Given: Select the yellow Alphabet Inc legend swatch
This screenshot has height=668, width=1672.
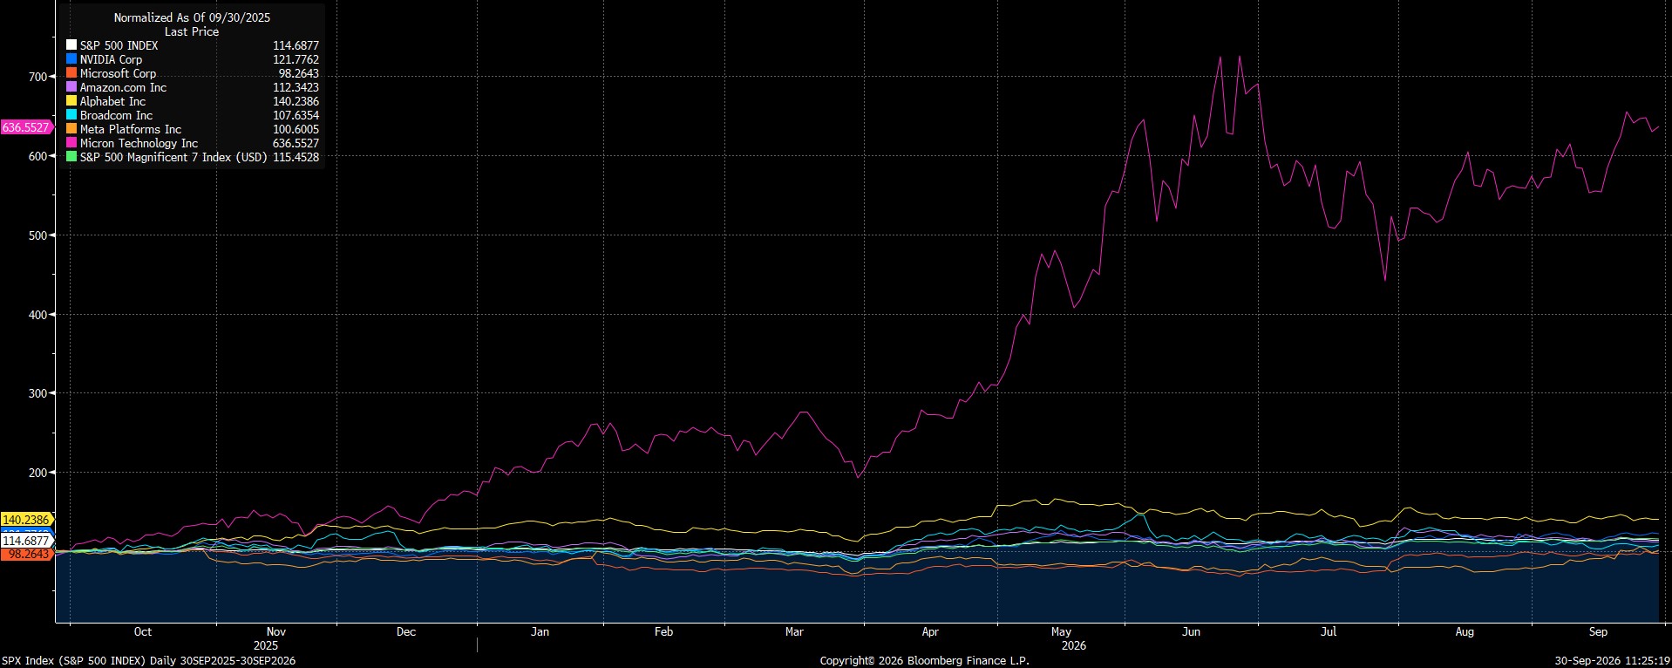Looking at the screenshot, I should coord(71,101).
